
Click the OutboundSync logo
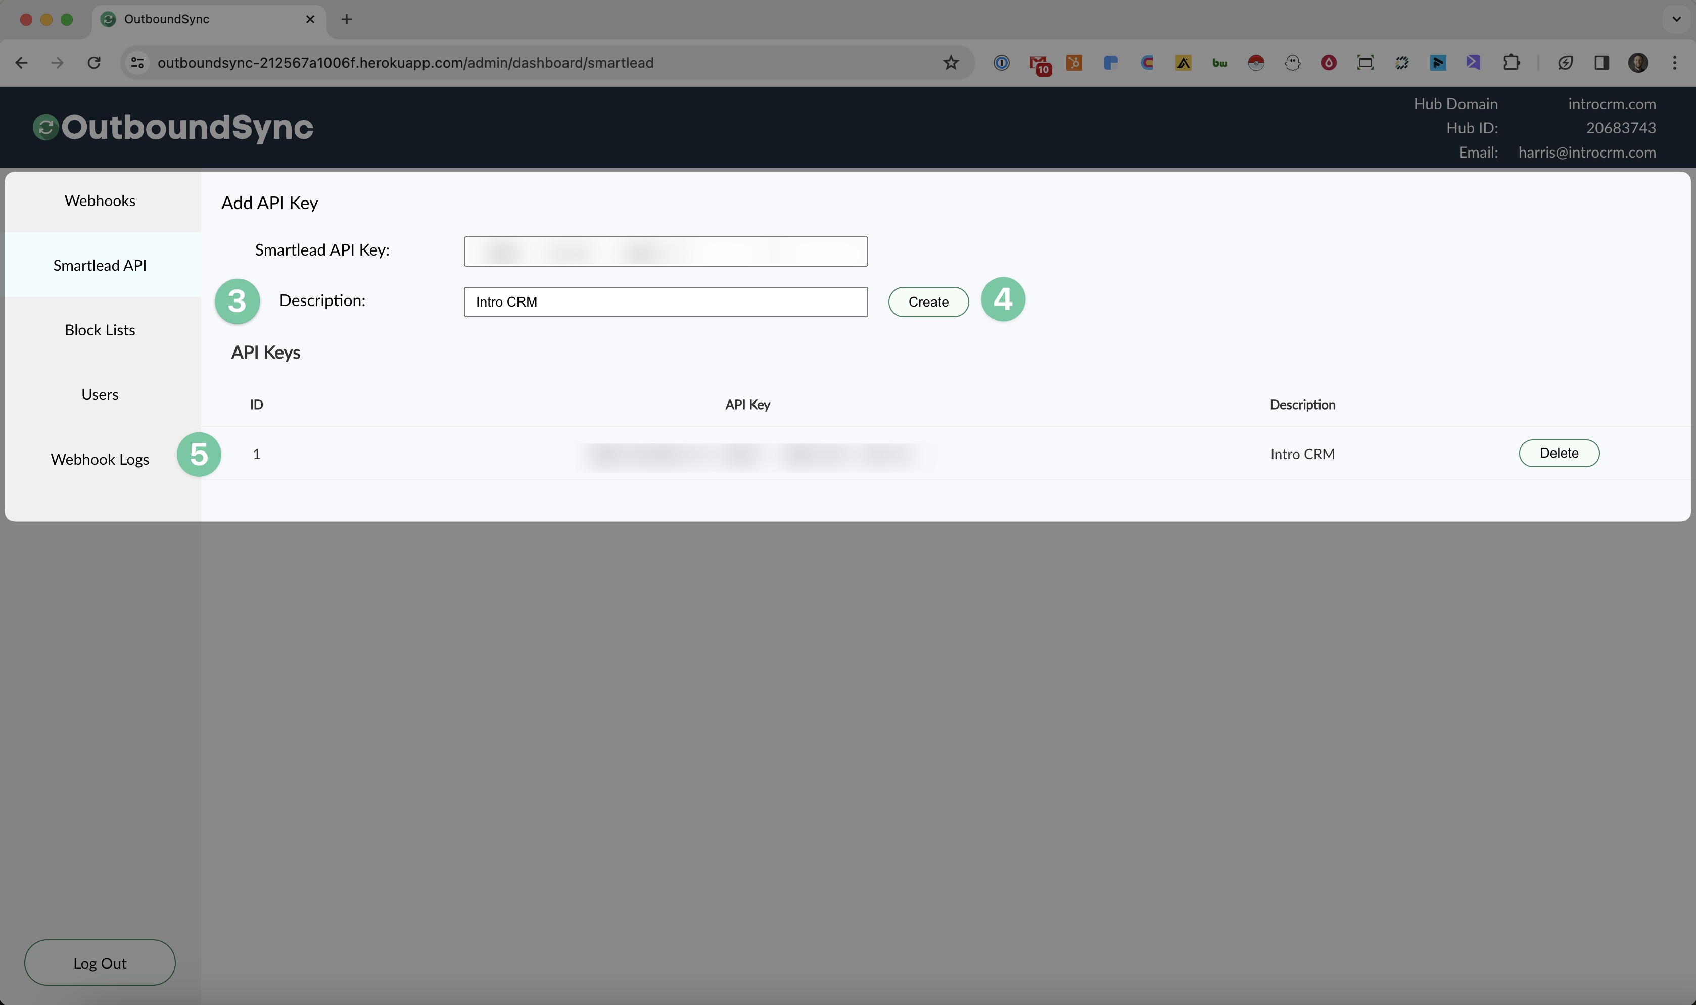(x=173, y=127)
